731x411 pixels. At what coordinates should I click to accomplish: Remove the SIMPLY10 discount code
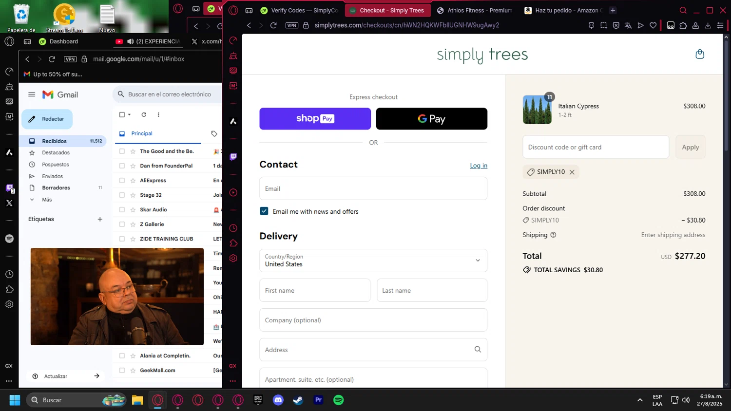click(572, 172)
